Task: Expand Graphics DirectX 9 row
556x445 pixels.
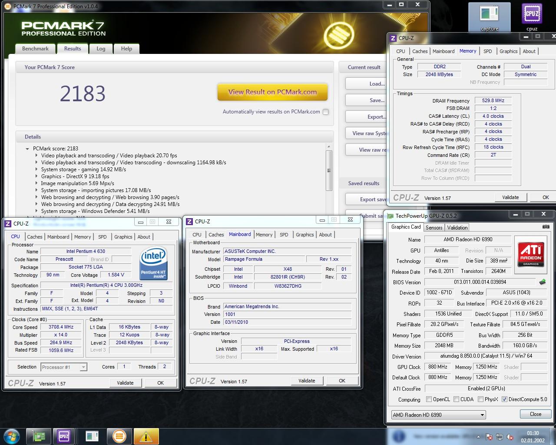Action: tap(36, 176)
